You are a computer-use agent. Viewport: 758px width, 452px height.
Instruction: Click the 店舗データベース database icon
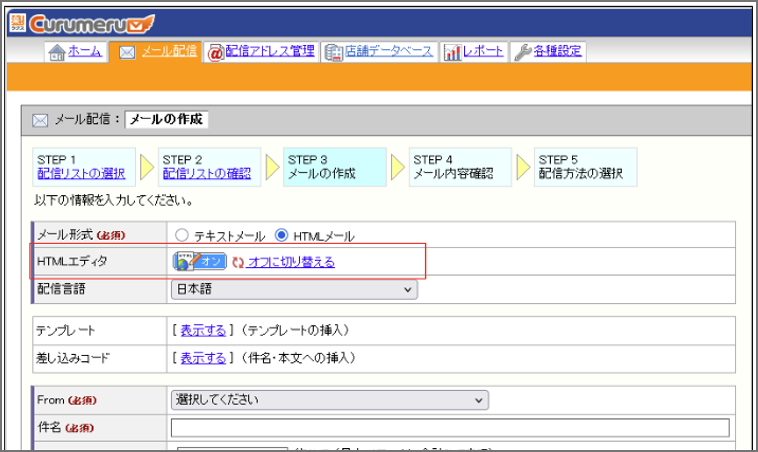(334, 53)
